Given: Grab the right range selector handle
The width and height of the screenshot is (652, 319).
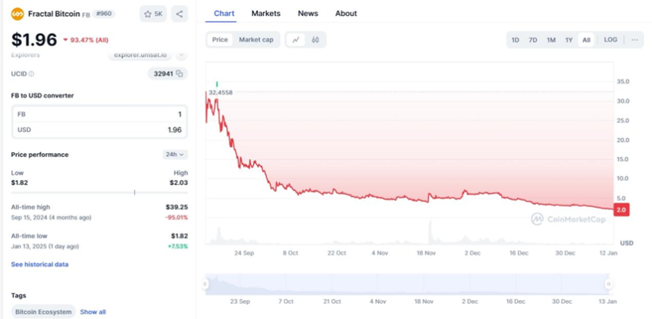Looking at the screenshot, I should 608,284.
